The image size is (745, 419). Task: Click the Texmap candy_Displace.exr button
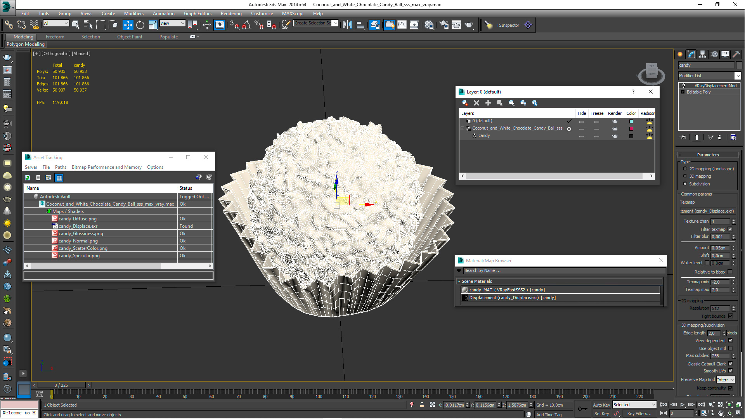[x=707, y=211]
